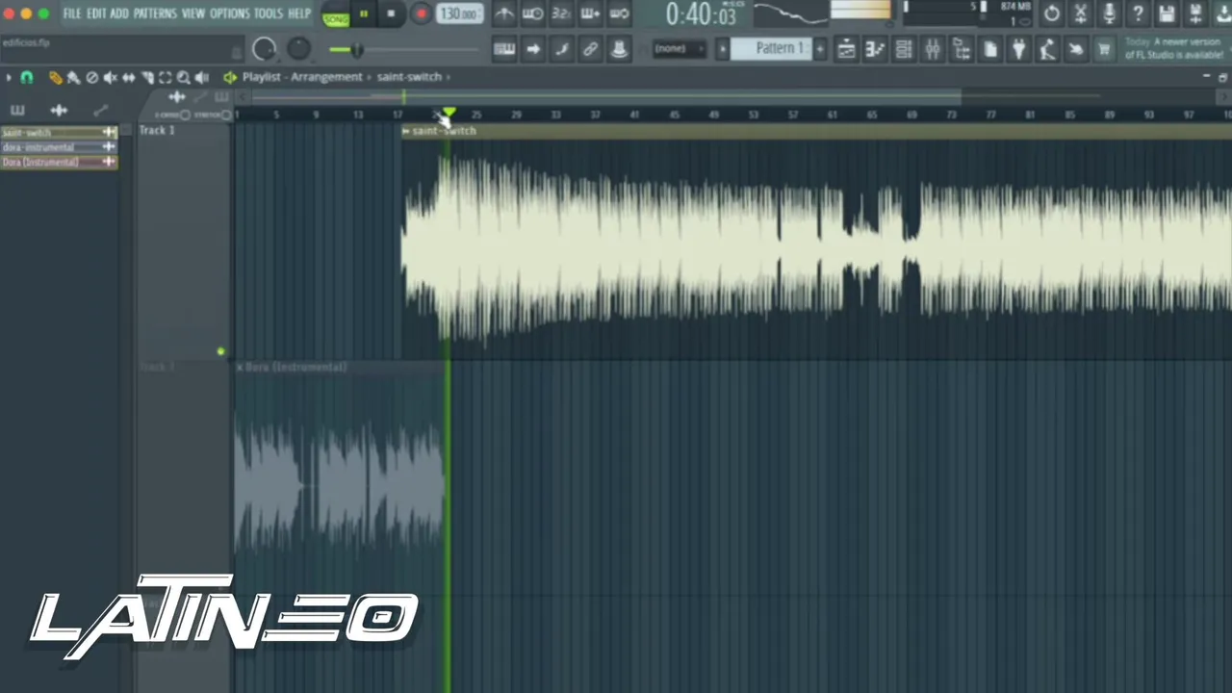Select the Delete tool in playlist toolbar
1232x693 pixels.
(x=92, y=77)
